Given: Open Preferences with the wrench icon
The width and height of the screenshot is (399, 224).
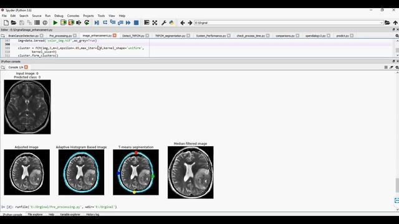Looking at the screenshot, I should tap(164, 22).
